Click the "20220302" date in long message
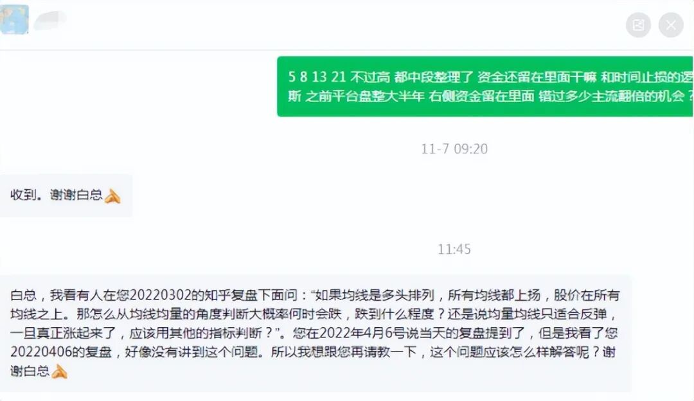The height and width of the screenshot is (401, 694). tap(161, 295)
